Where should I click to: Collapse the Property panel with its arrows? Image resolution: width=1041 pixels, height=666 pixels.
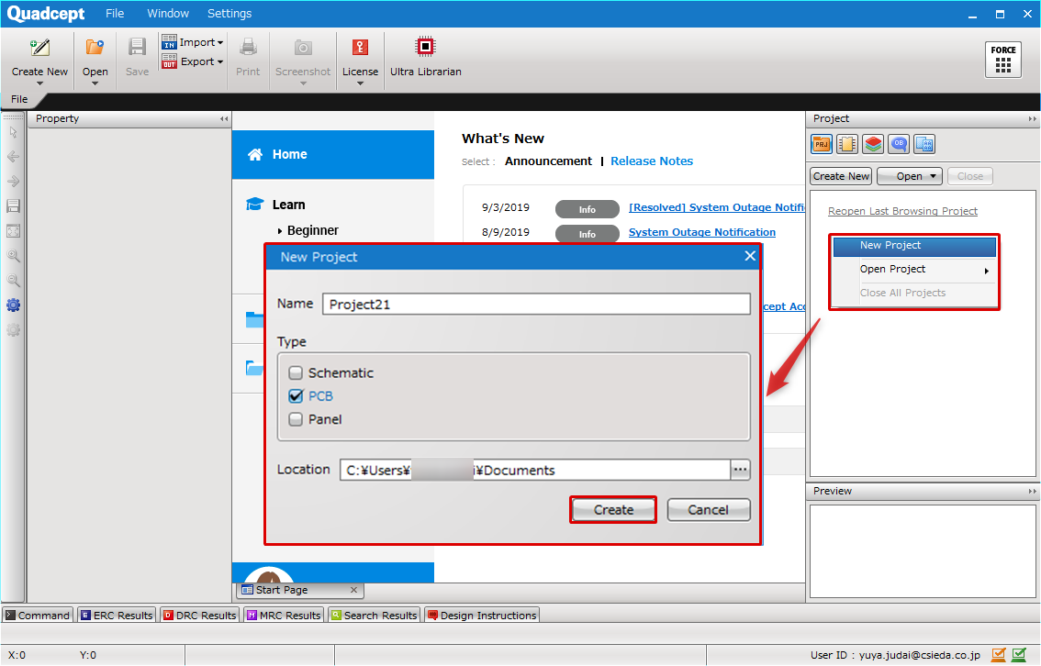224,119
